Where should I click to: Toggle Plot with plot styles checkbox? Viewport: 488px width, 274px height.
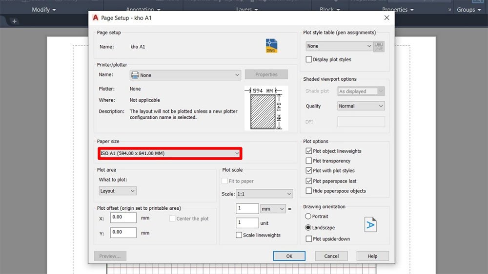(309, 170)
